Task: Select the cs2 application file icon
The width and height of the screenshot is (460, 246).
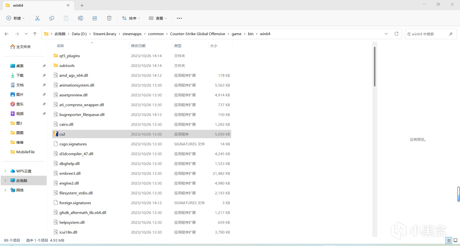Action: (x=56, y=134)
